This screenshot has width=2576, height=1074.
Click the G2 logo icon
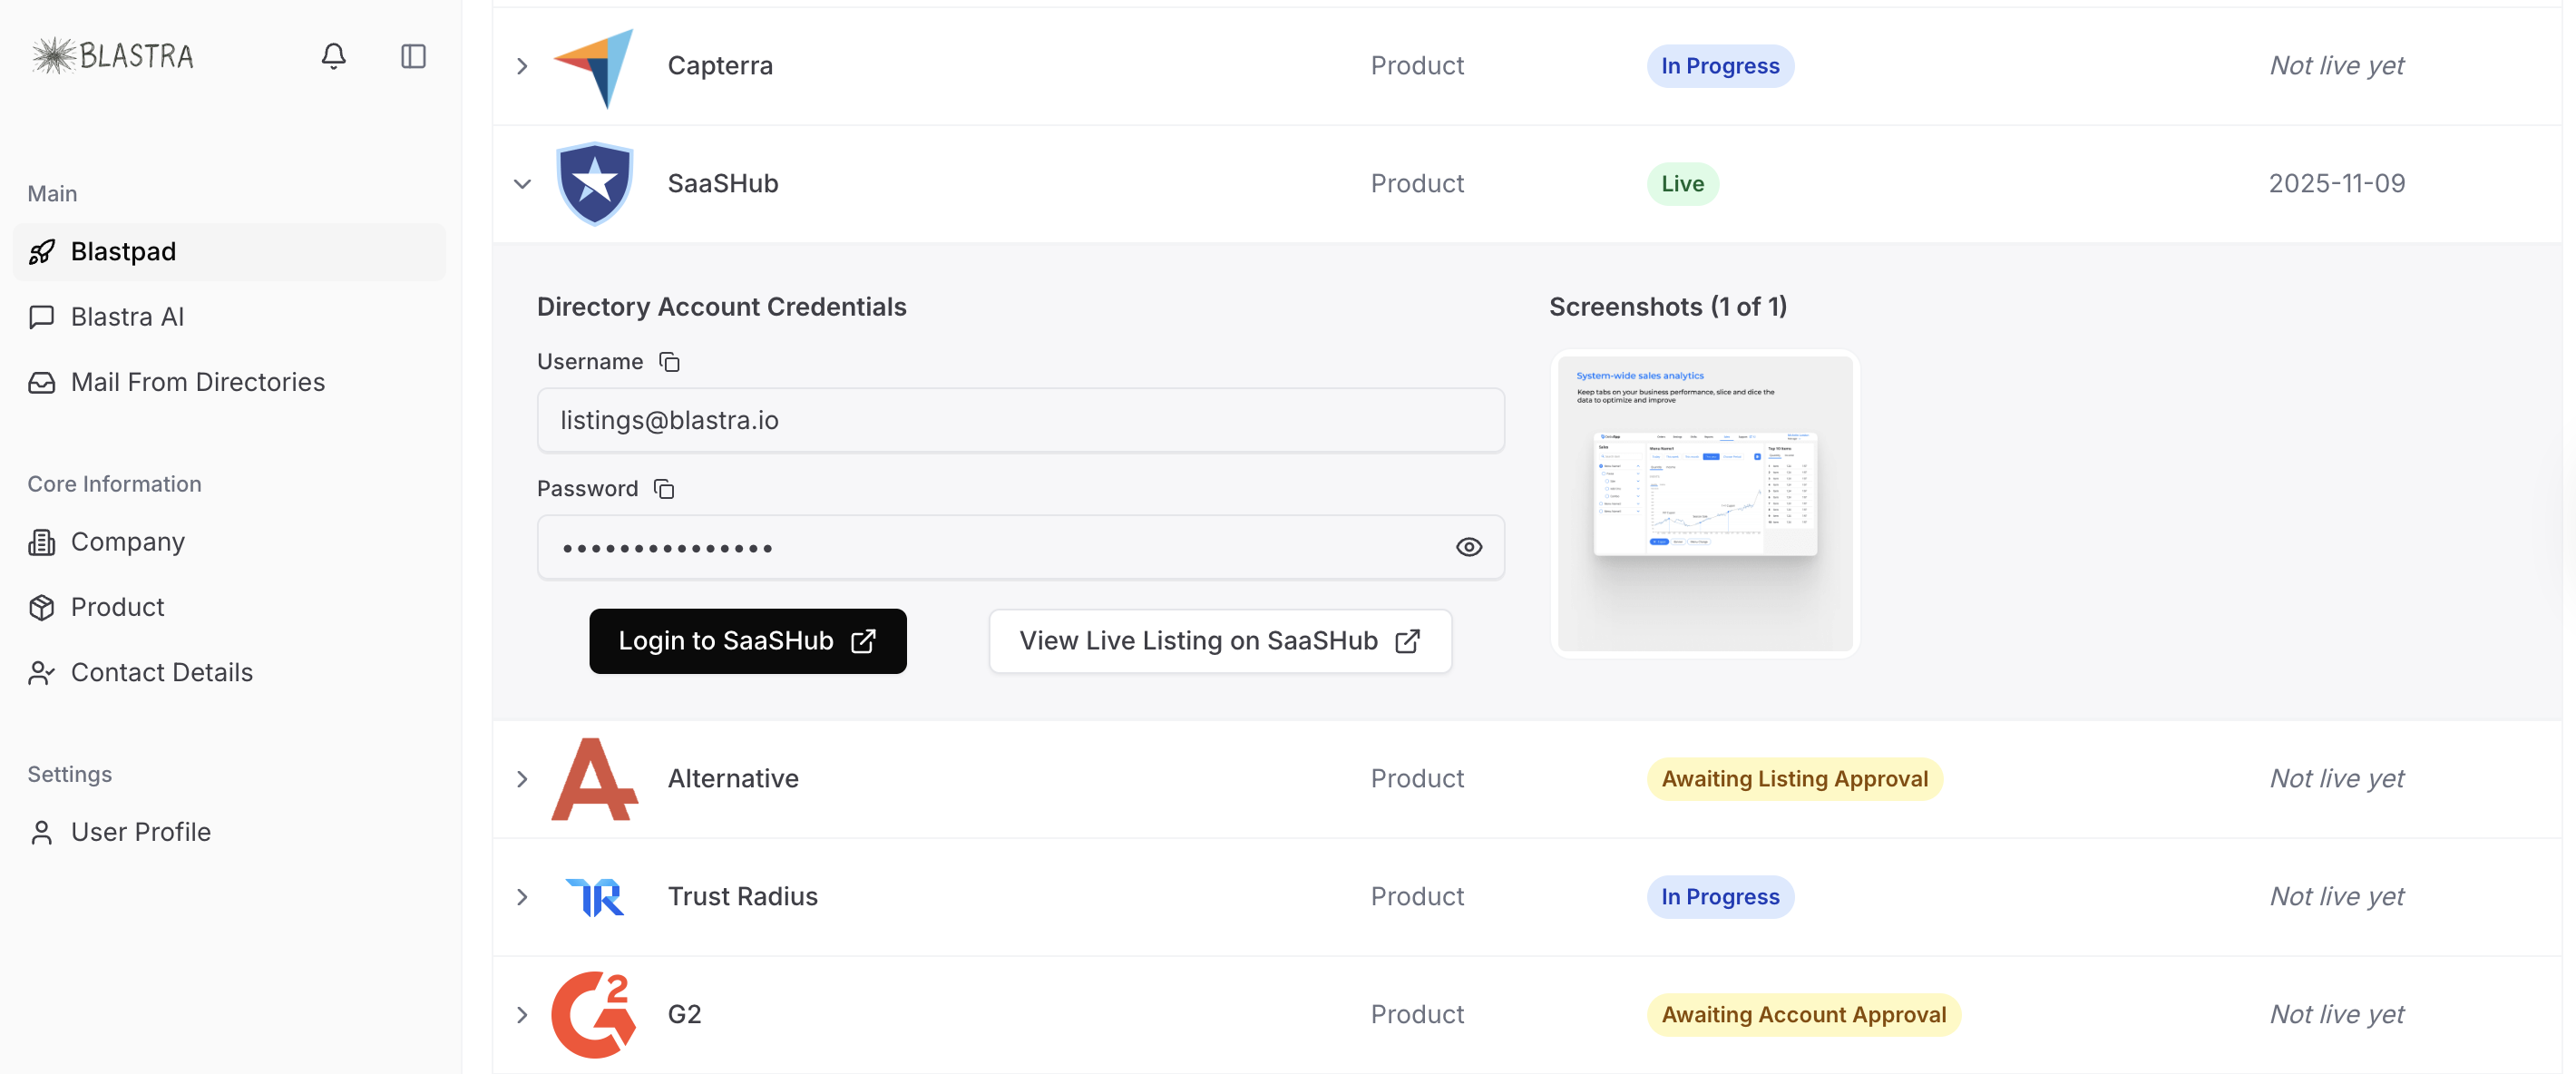click(x=594, y=1014)
